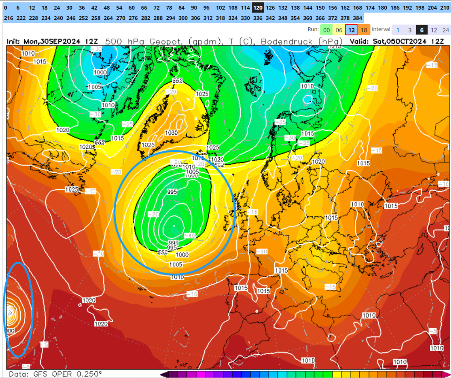Set interval to 3 hours
This screenshot has height=378, width=451.
pos(410,30)
